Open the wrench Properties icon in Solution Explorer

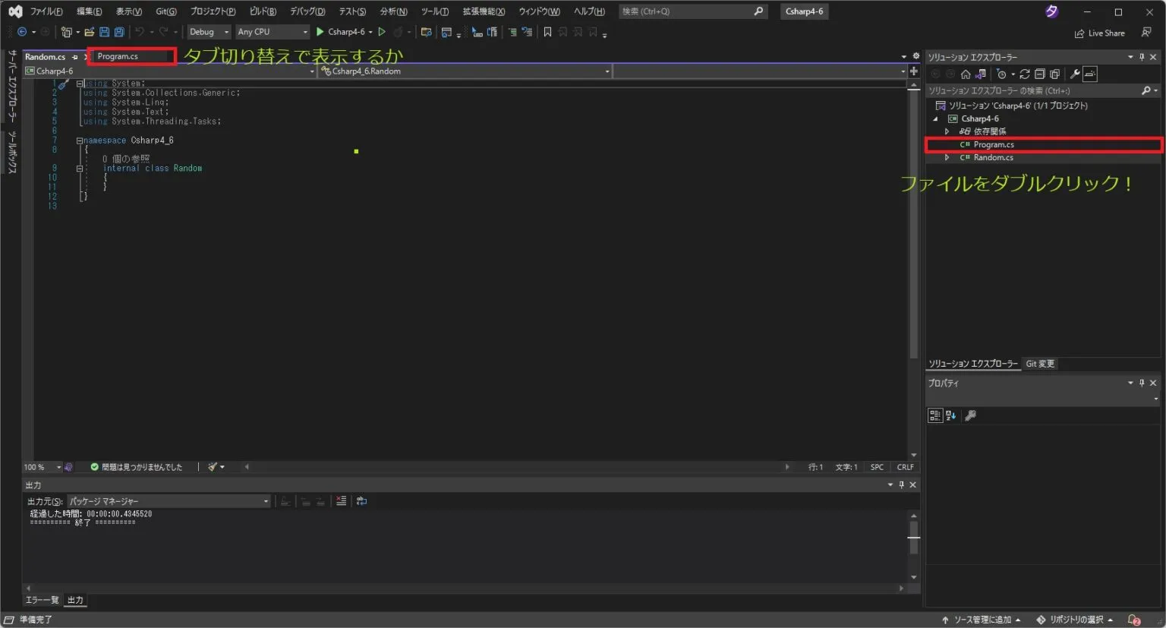pyautogui.click(x=1075, y=74)
